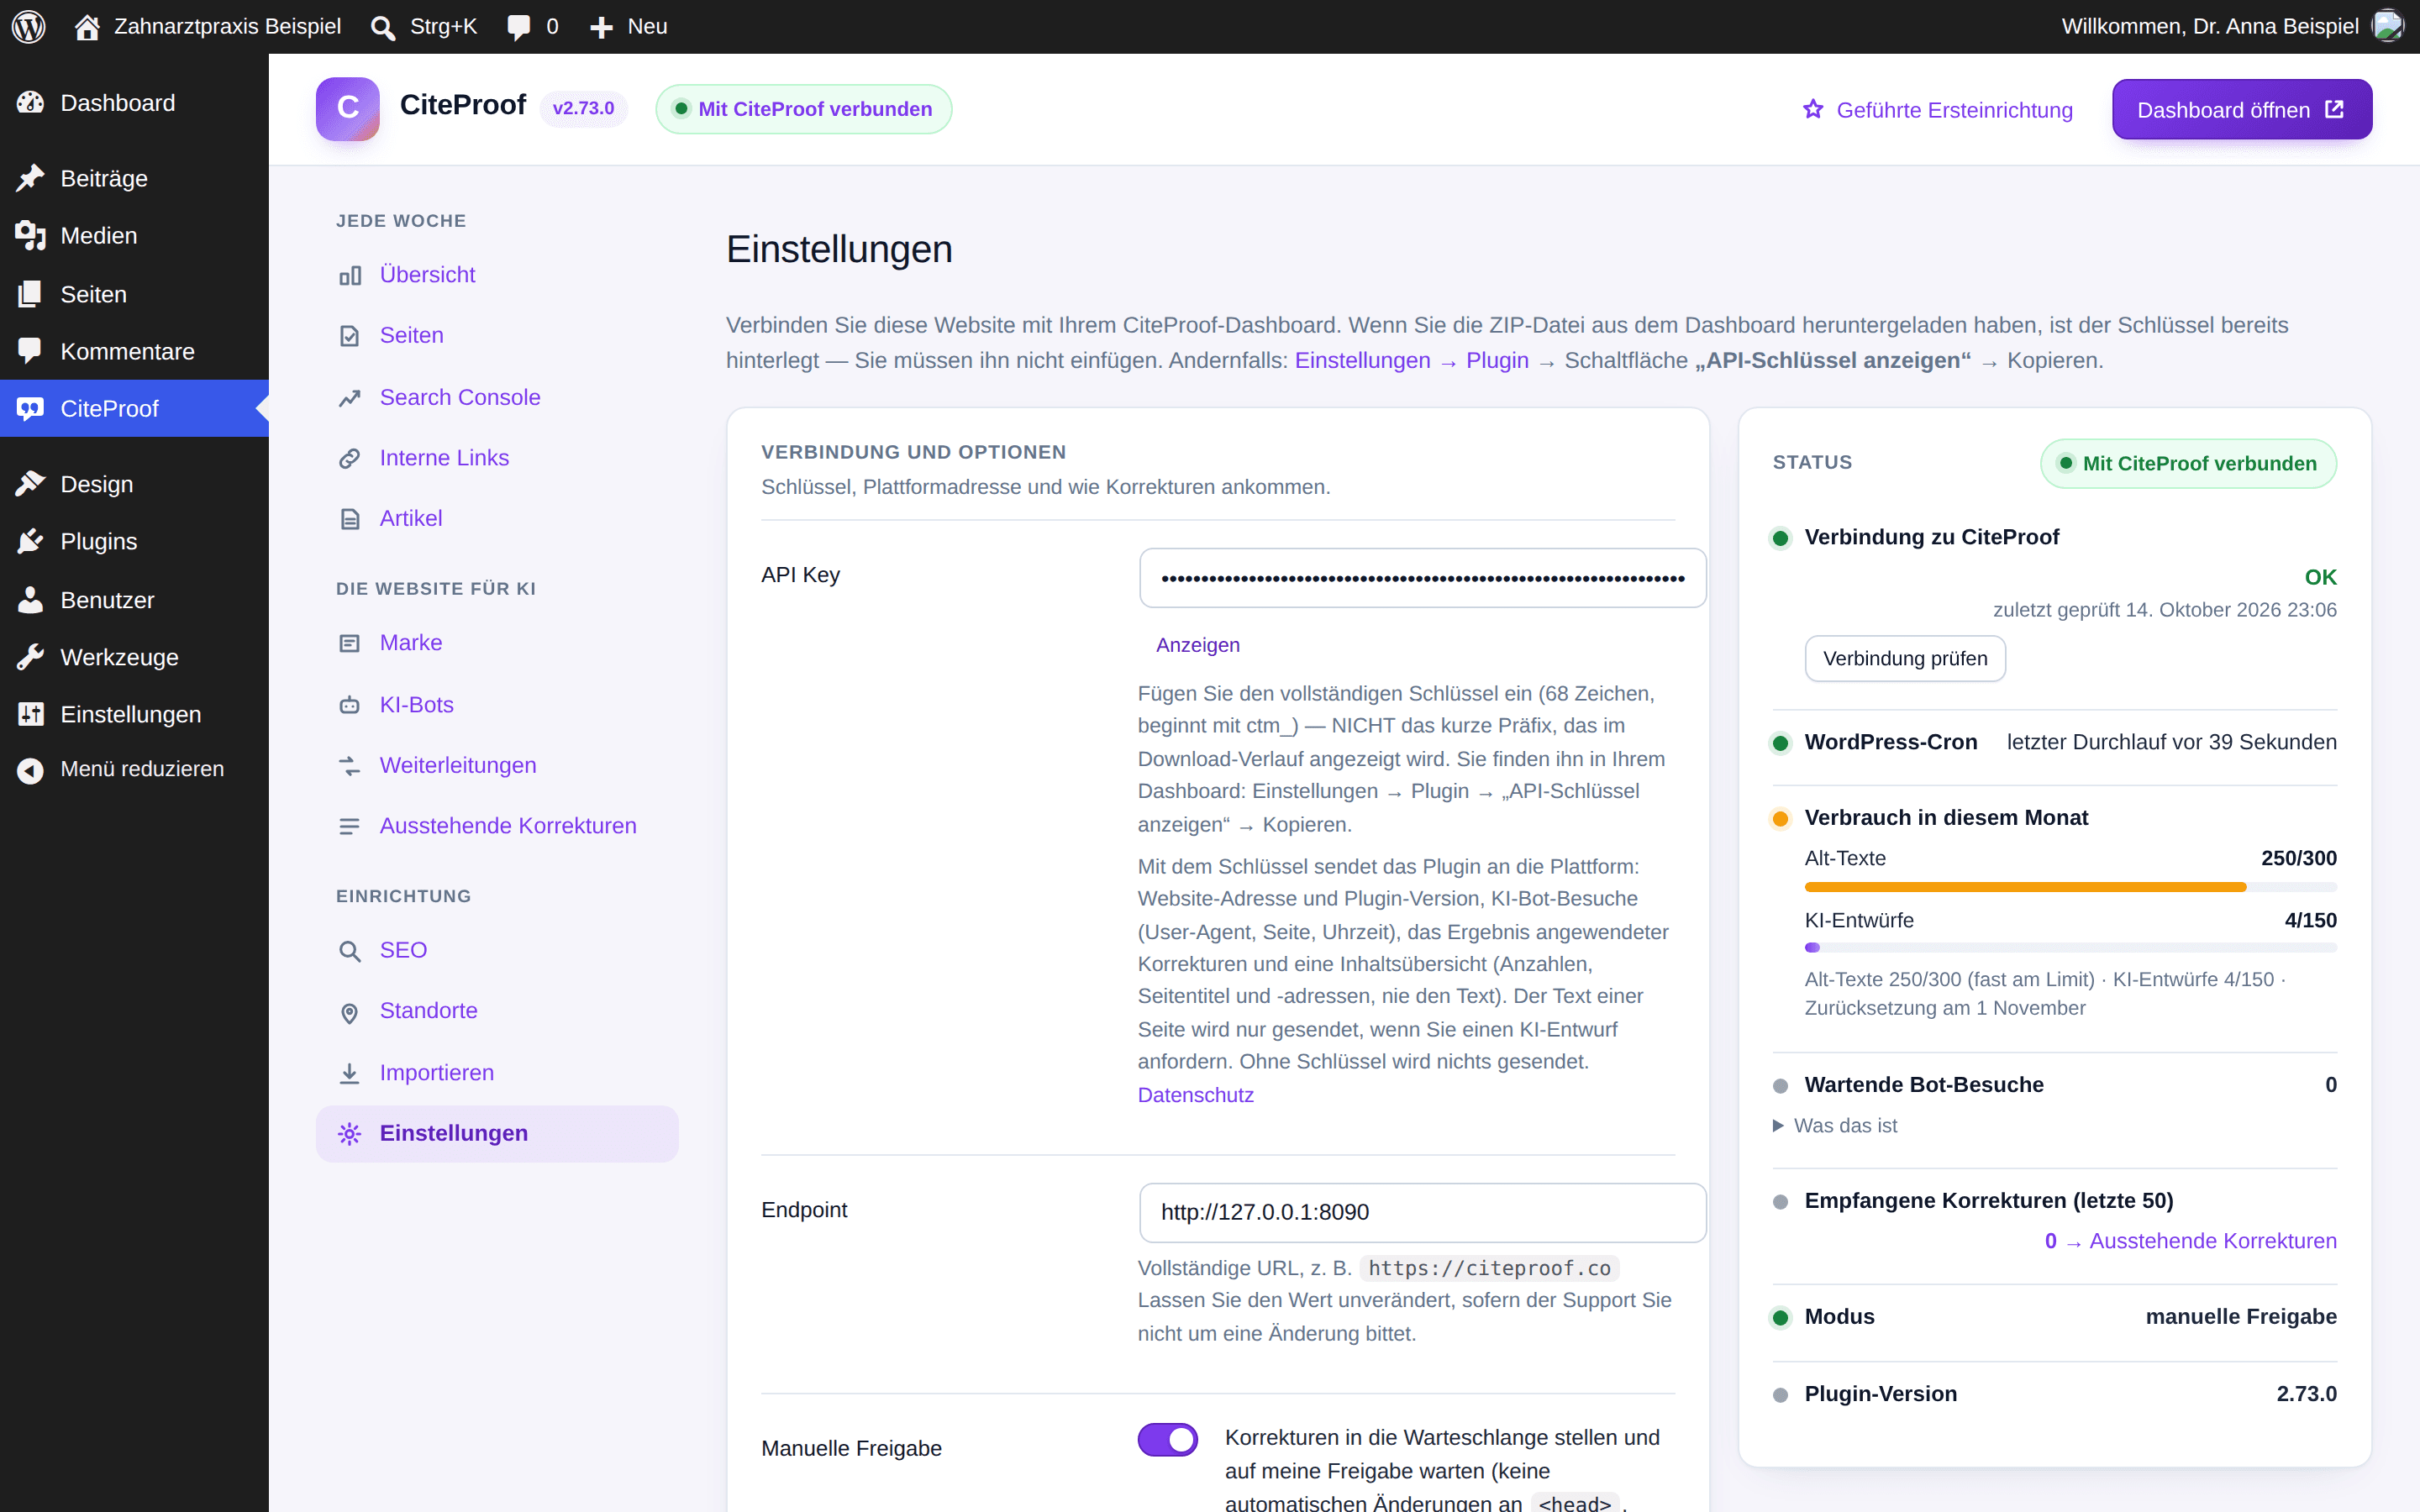
Task: Expand the 'Was das ist' disclosure
Action: click(x=1835, y=1126)
